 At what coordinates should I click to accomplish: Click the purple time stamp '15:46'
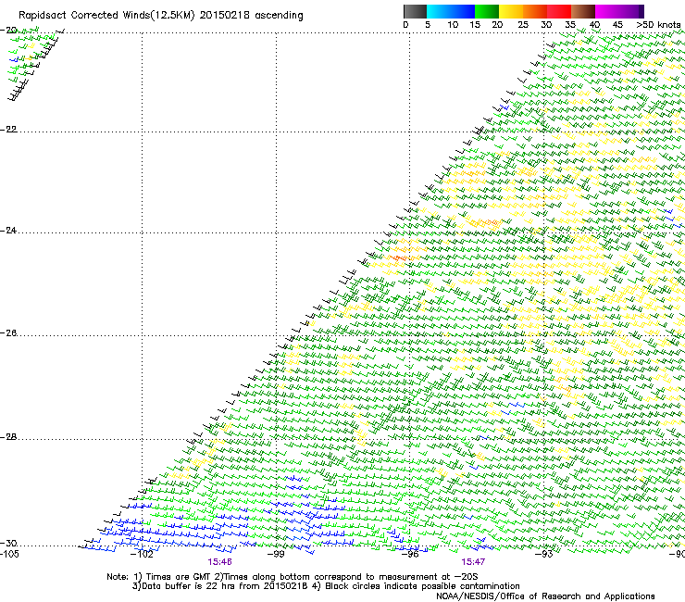[x=219, y=562]
